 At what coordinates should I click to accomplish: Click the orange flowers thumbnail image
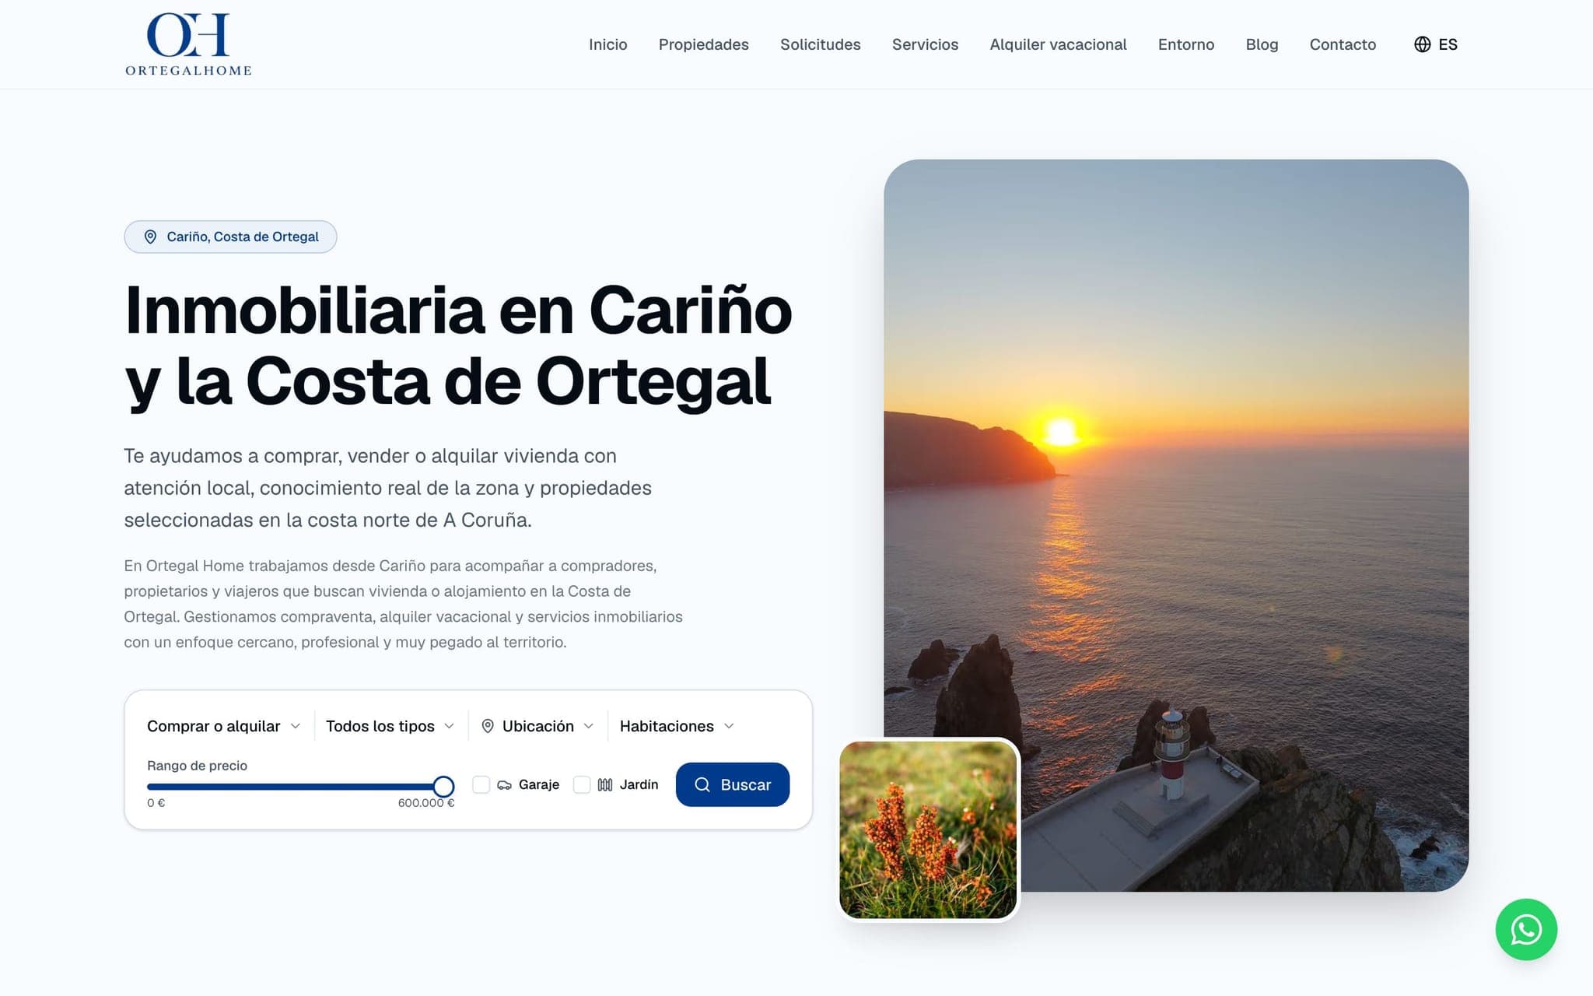pos(928,829)
